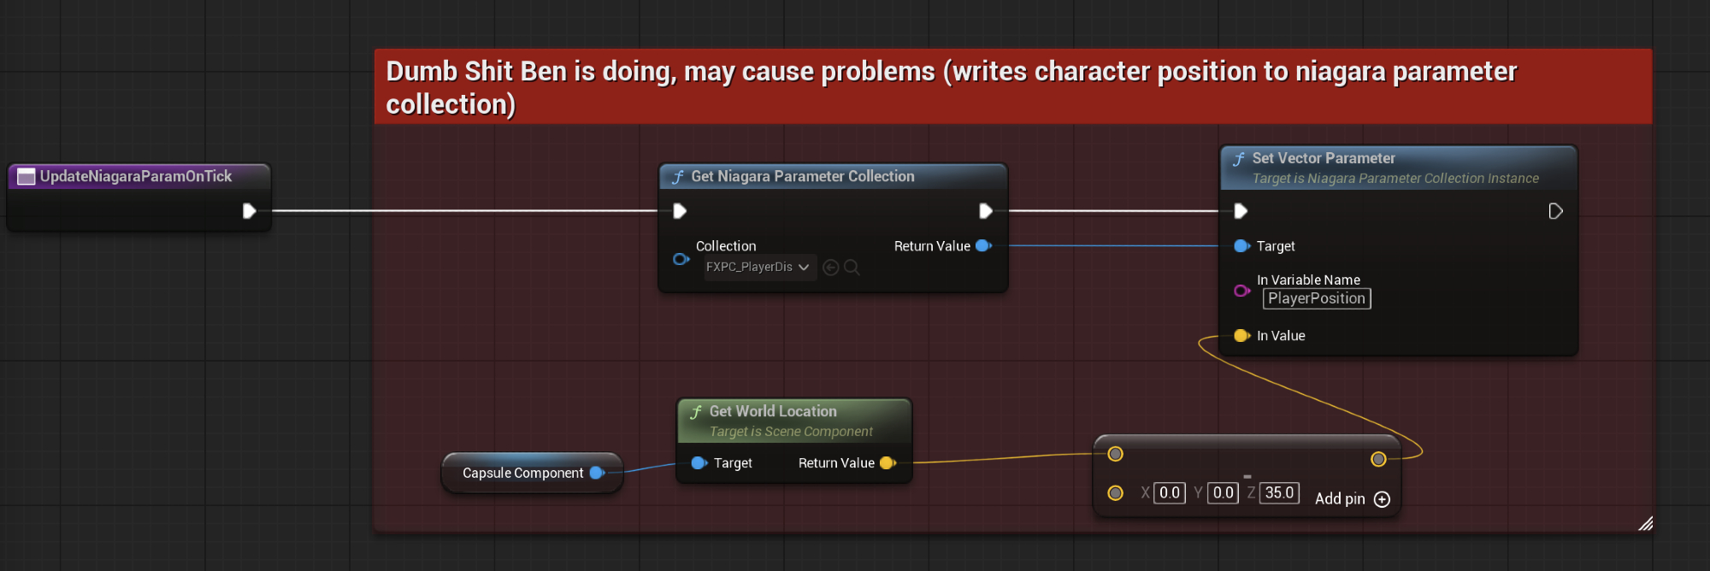The height and width of the screenshot is (571, 1710).
Task: Click the X value field on add node
Action: [x=1169, y=493]
